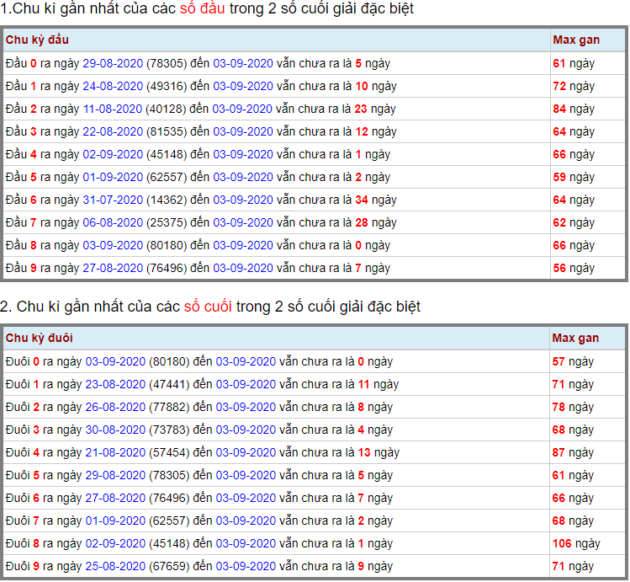Click the '28 ngày' gap count for Đầu 7
The width and height of the screenshot is (630, 582).
click(x=376, y=222)
